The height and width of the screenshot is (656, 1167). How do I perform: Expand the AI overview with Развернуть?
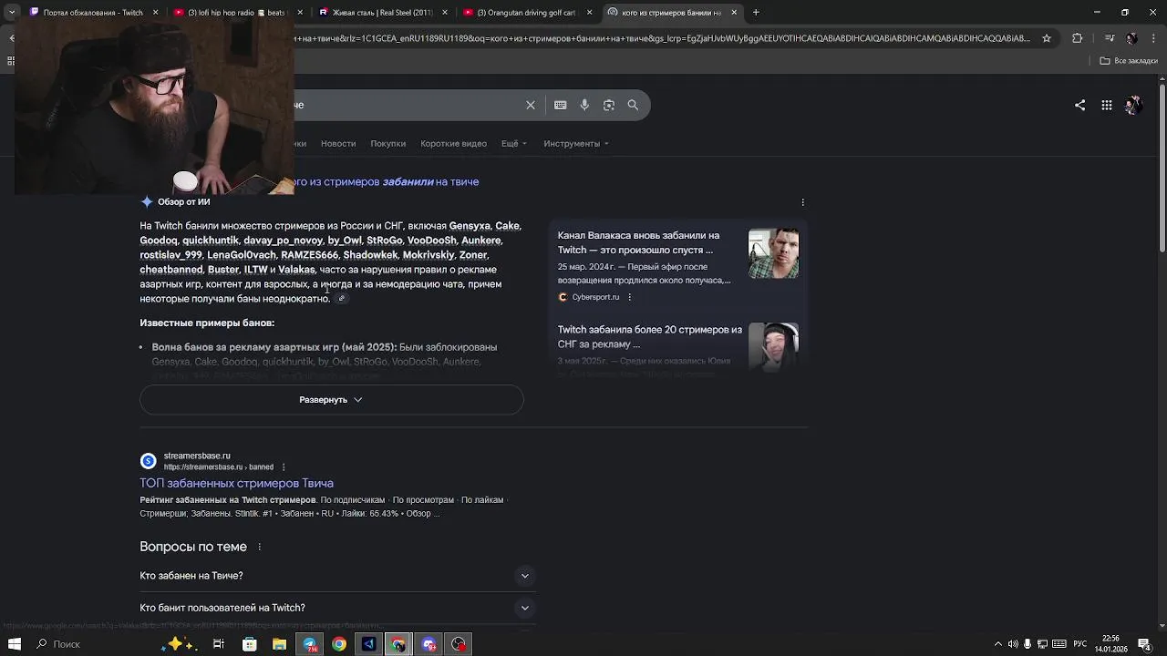[x=331, y=400]
